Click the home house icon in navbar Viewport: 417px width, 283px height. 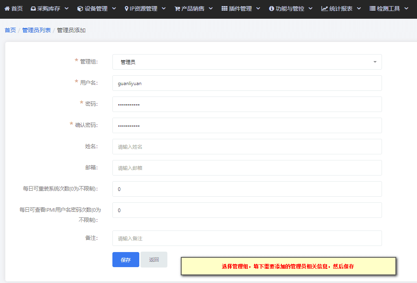pos(7,9)
